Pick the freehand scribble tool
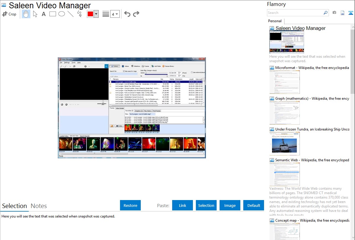Image resolution: width=355 pixels, height=240 pixels. tap(79, 14)
